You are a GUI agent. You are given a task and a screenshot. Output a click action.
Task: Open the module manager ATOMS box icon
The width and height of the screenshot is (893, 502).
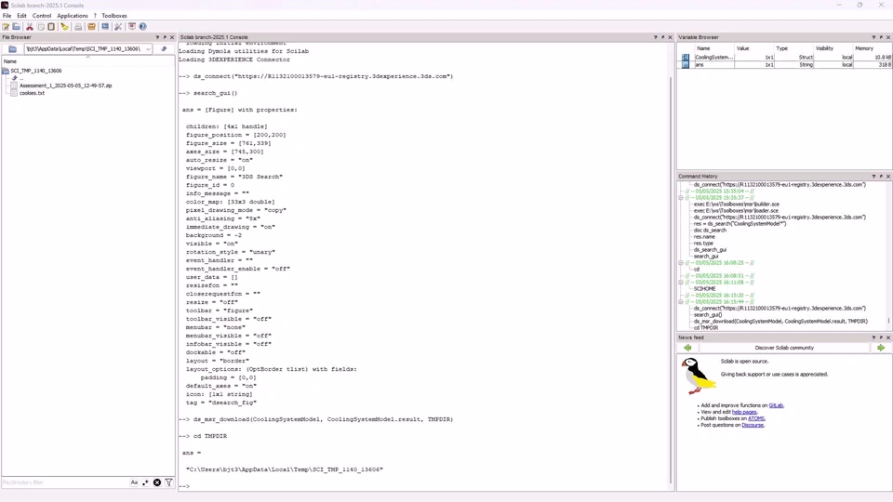click(x=91, y=27)
